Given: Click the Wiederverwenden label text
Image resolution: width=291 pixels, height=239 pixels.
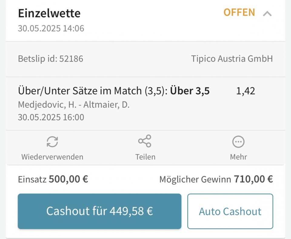Looking at the screenshot, I should pyautogui.click(x=52, y=157).
